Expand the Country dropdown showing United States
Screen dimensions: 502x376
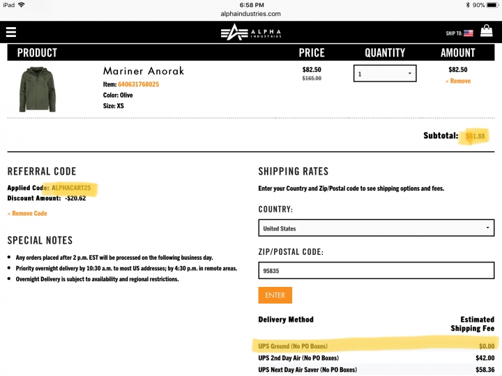(376, 228)
